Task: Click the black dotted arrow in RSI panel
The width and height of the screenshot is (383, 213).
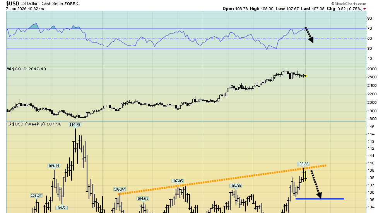Action: point(309,34)
